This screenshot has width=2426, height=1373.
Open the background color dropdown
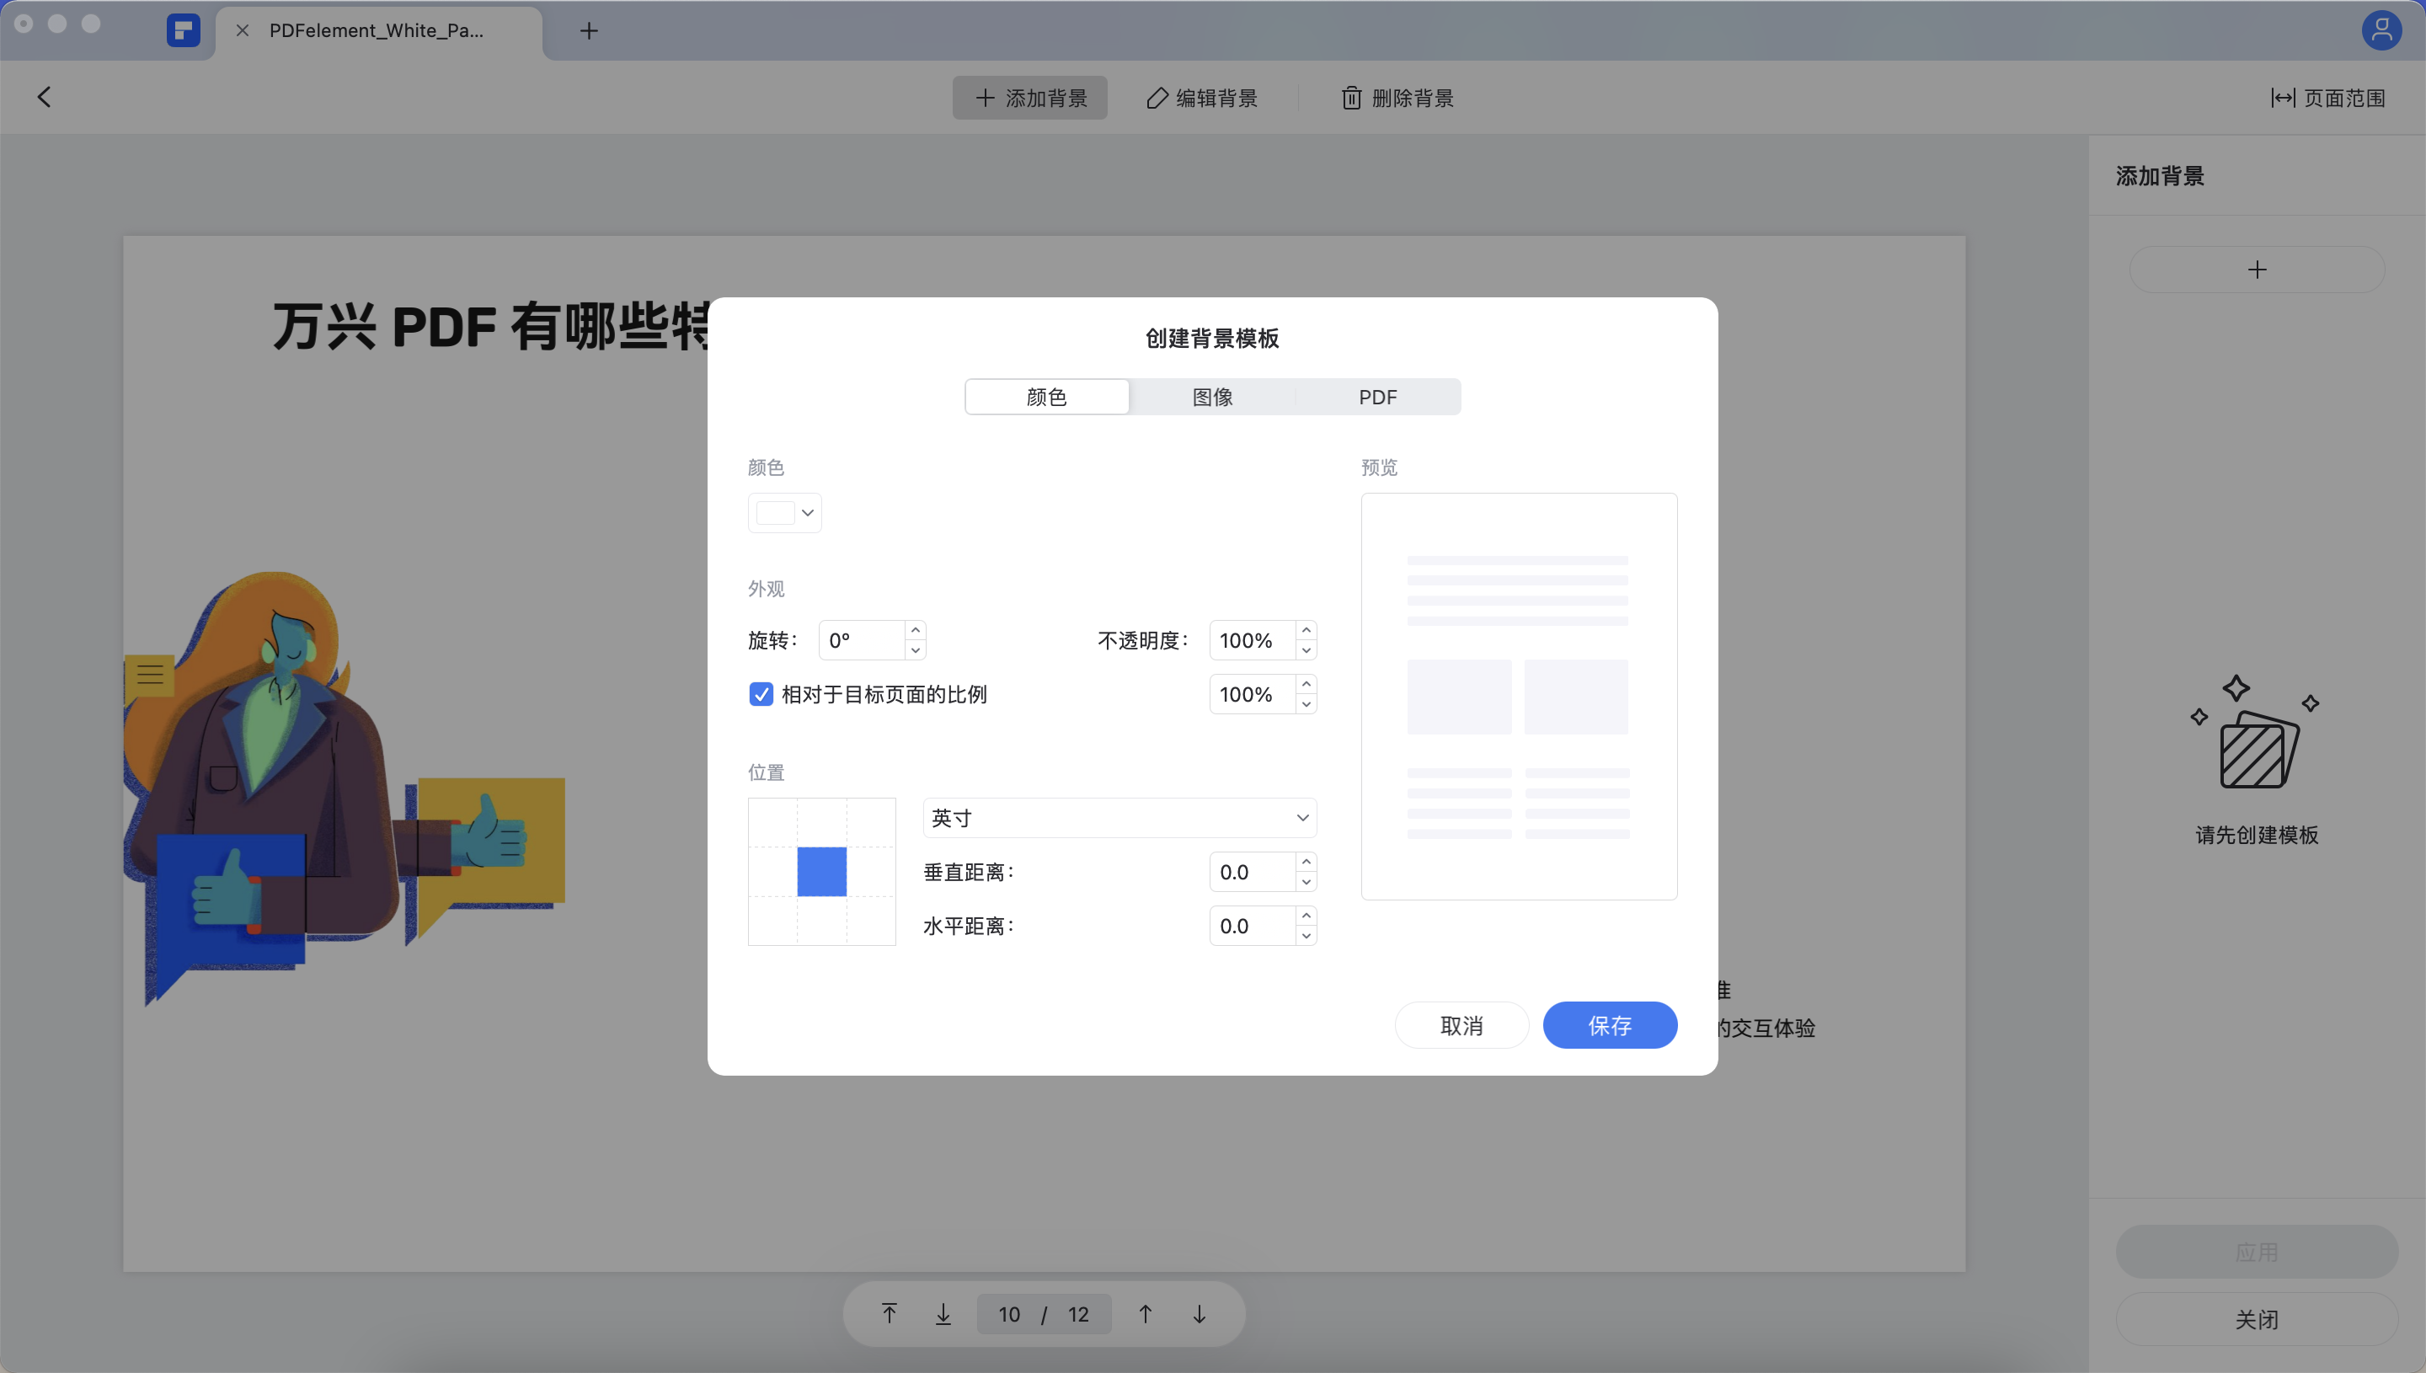pos(807,512)
